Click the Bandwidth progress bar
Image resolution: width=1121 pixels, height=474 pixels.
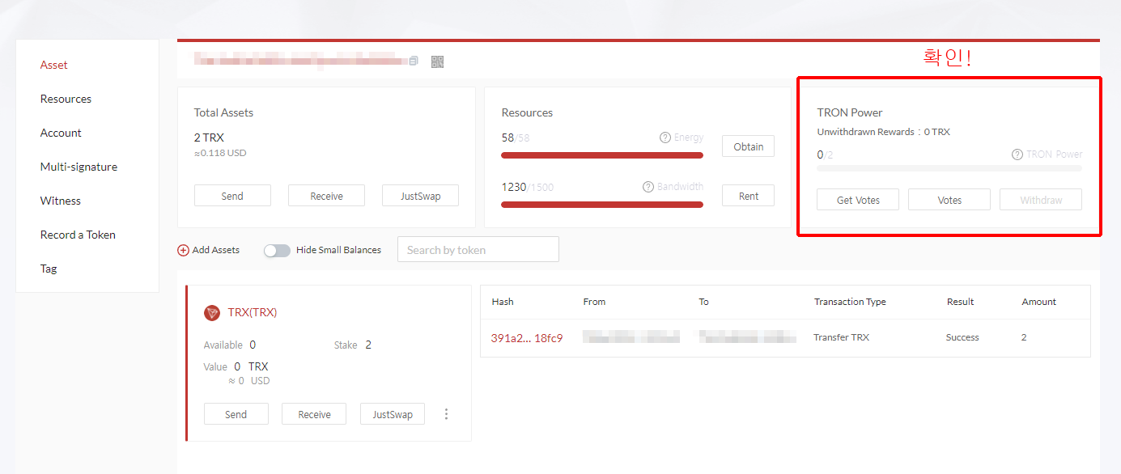[602, 205]
